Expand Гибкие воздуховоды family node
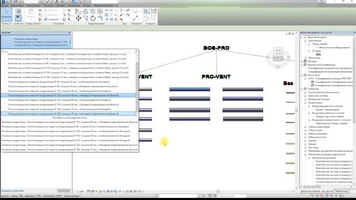The image size is (356, 200). 305,127
